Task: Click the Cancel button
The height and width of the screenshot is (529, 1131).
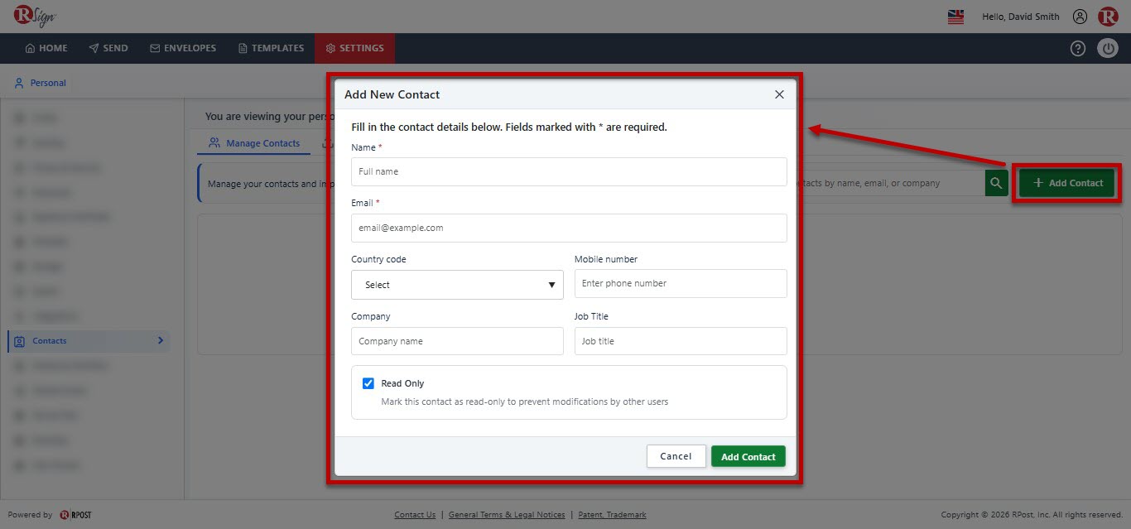Action: click(x=676, y=456)
